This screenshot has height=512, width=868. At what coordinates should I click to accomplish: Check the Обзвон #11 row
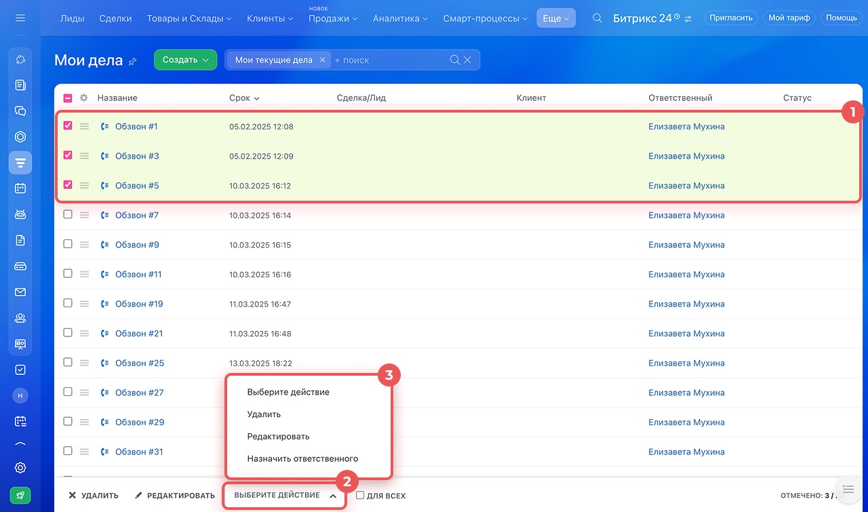click(x=68, y=273)
